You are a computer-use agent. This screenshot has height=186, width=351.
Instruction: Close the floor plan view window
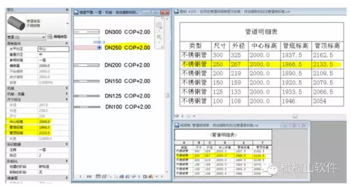coord(165,13)
